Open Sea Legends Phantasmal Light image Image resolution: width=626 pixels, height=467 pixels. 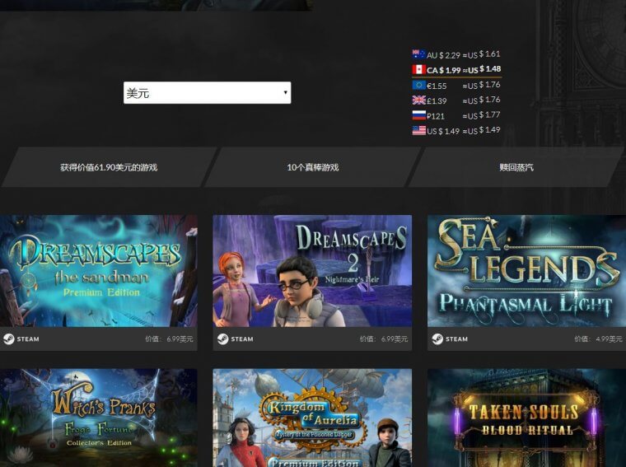pyautogui.click(x=526, y=271)
